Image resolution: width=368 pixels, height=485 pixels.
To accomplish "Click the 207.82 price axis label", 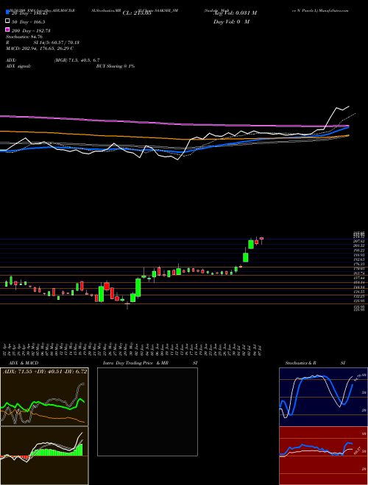I will point(359,240).
